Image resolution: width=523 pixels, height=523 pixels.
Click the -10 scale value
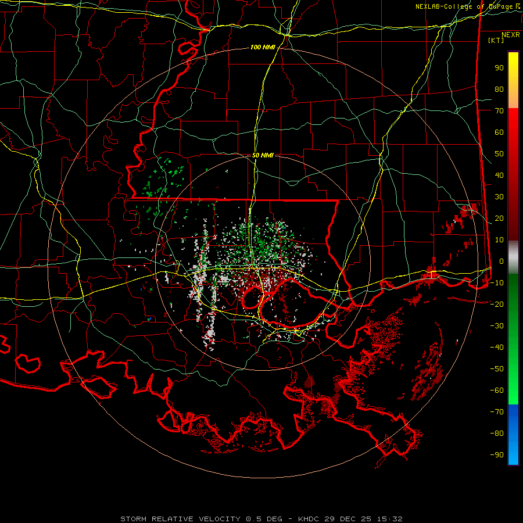click(x=497, y=283)
